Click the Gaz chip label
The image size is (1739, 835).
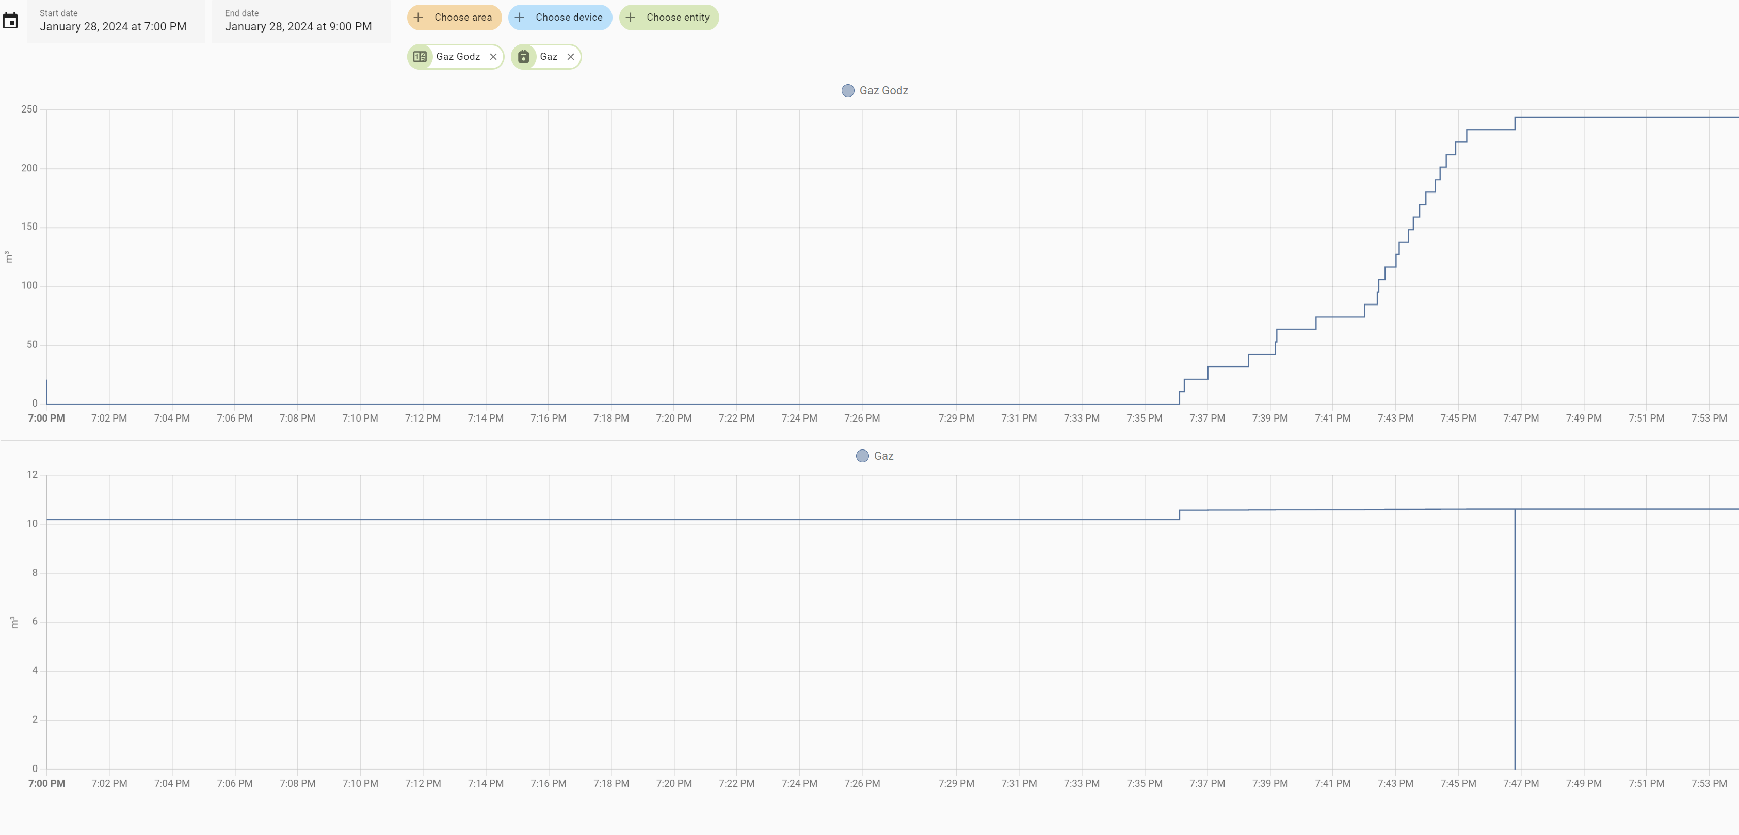(x=548, y=57)
